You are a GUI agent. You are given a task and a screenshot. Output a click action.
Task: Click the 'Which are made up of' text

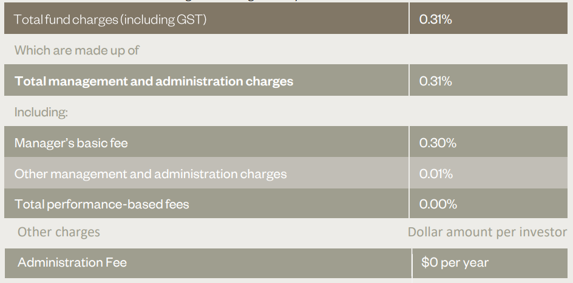76,50
